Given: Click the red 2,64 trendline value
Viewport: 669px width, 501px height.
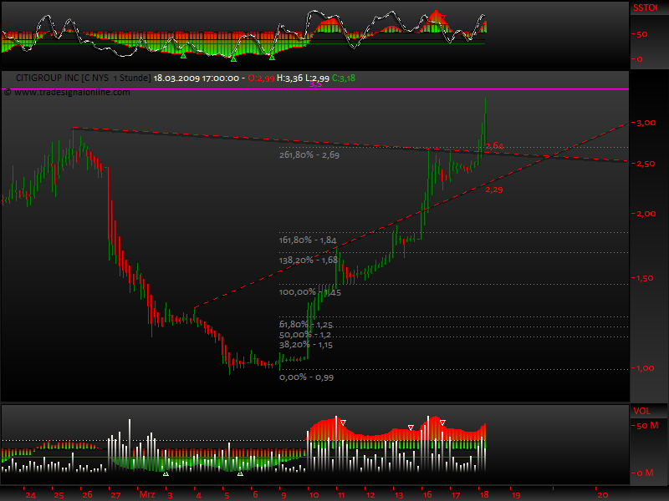Looking at the screenshot, I should pos(494,145).
